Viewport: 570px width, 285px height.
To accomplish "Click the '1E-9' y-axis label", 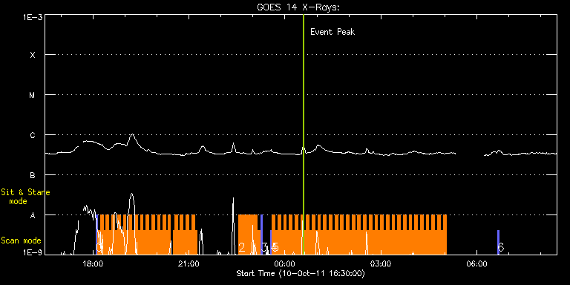I will (x=32, y=252).
